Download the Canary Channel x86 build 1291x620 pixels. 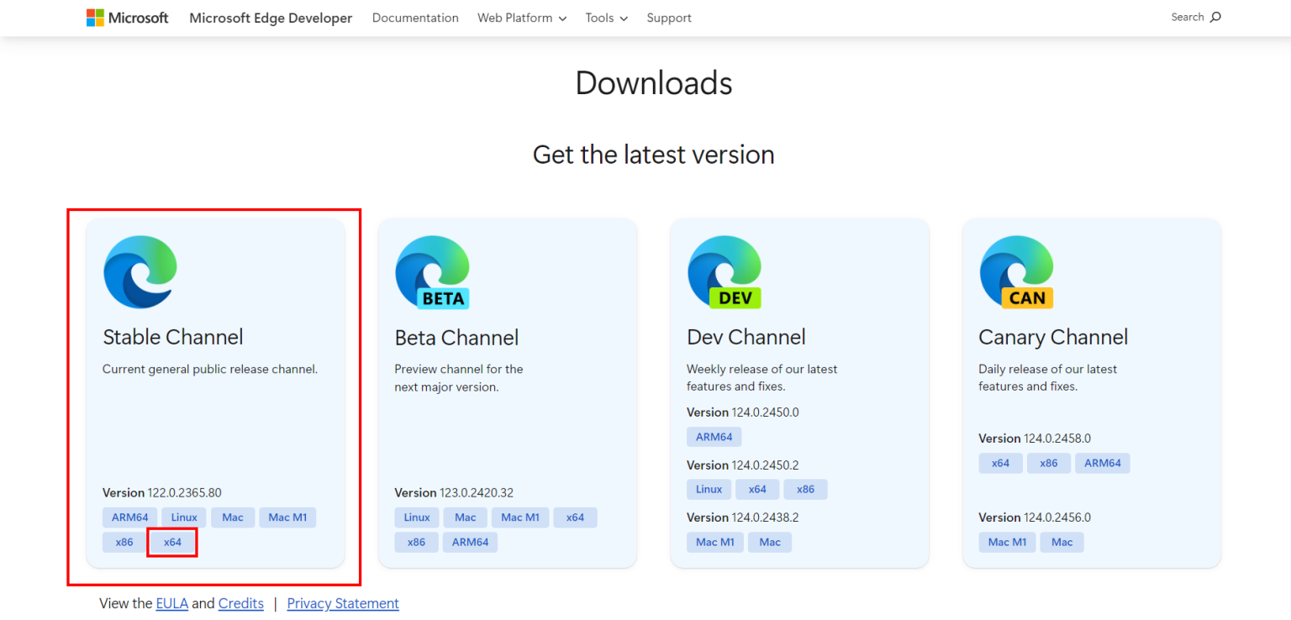(1048, 463)
